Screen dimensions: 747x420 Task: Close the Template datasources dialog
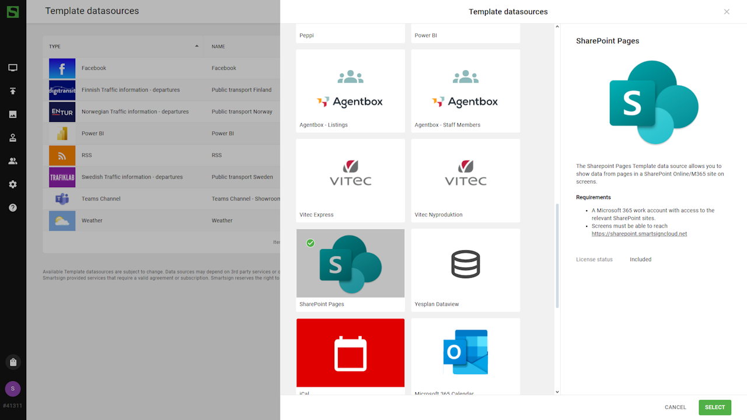pos(727,12)
